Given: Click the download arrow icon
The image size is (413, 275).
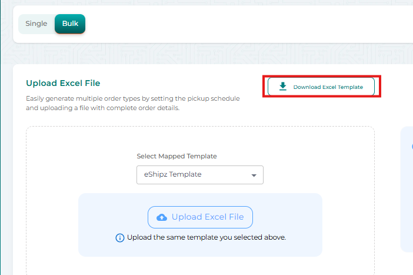Looking at the screenshot, I should pos(283,87).
